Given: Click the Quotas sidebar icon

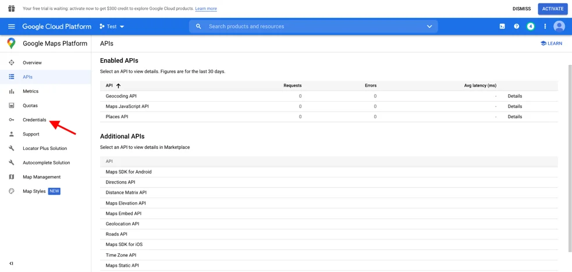Looking at the screenshot, I should [11, 106].
